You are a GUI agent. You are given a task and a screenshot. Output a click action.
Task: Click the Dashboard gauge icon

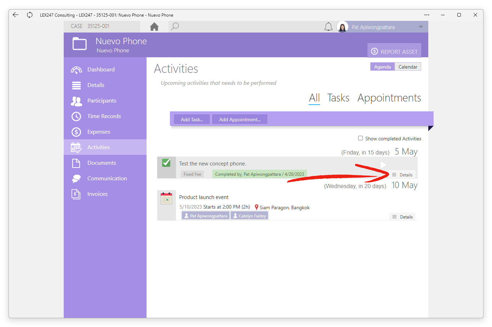[x=76, y=70]
